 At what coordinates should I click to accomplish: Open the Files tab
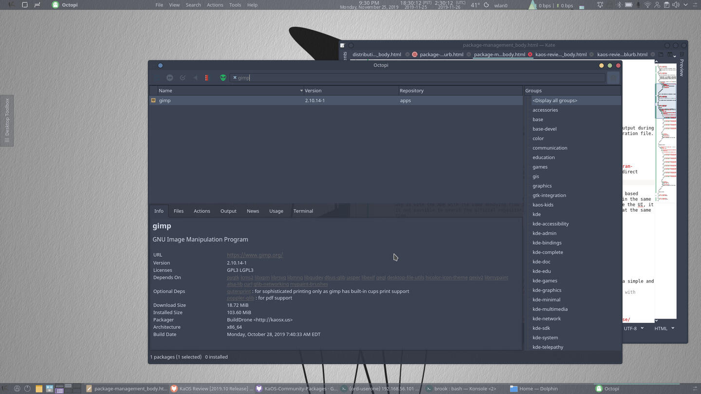point(179,211)
